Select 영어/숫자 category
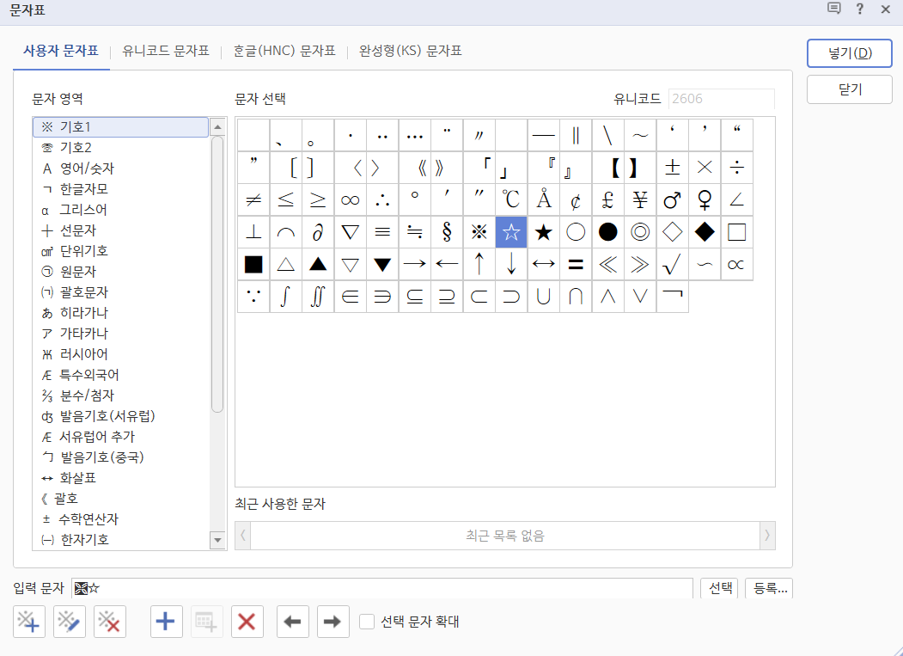 click(x=120, y=169)
